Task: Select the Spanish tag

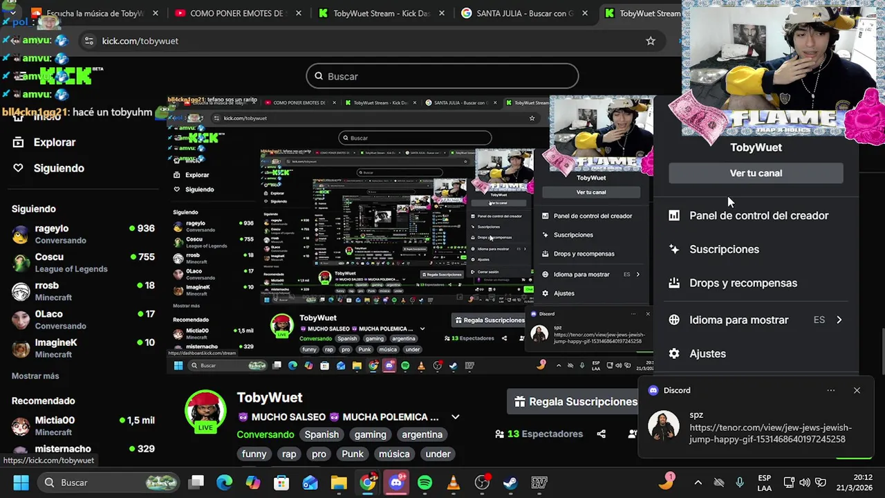Action: click(x=322, y=434)
